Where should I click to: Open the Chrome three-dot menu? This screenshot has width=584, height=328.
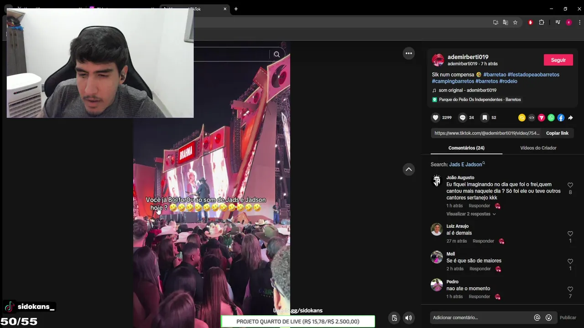[579, 22]
